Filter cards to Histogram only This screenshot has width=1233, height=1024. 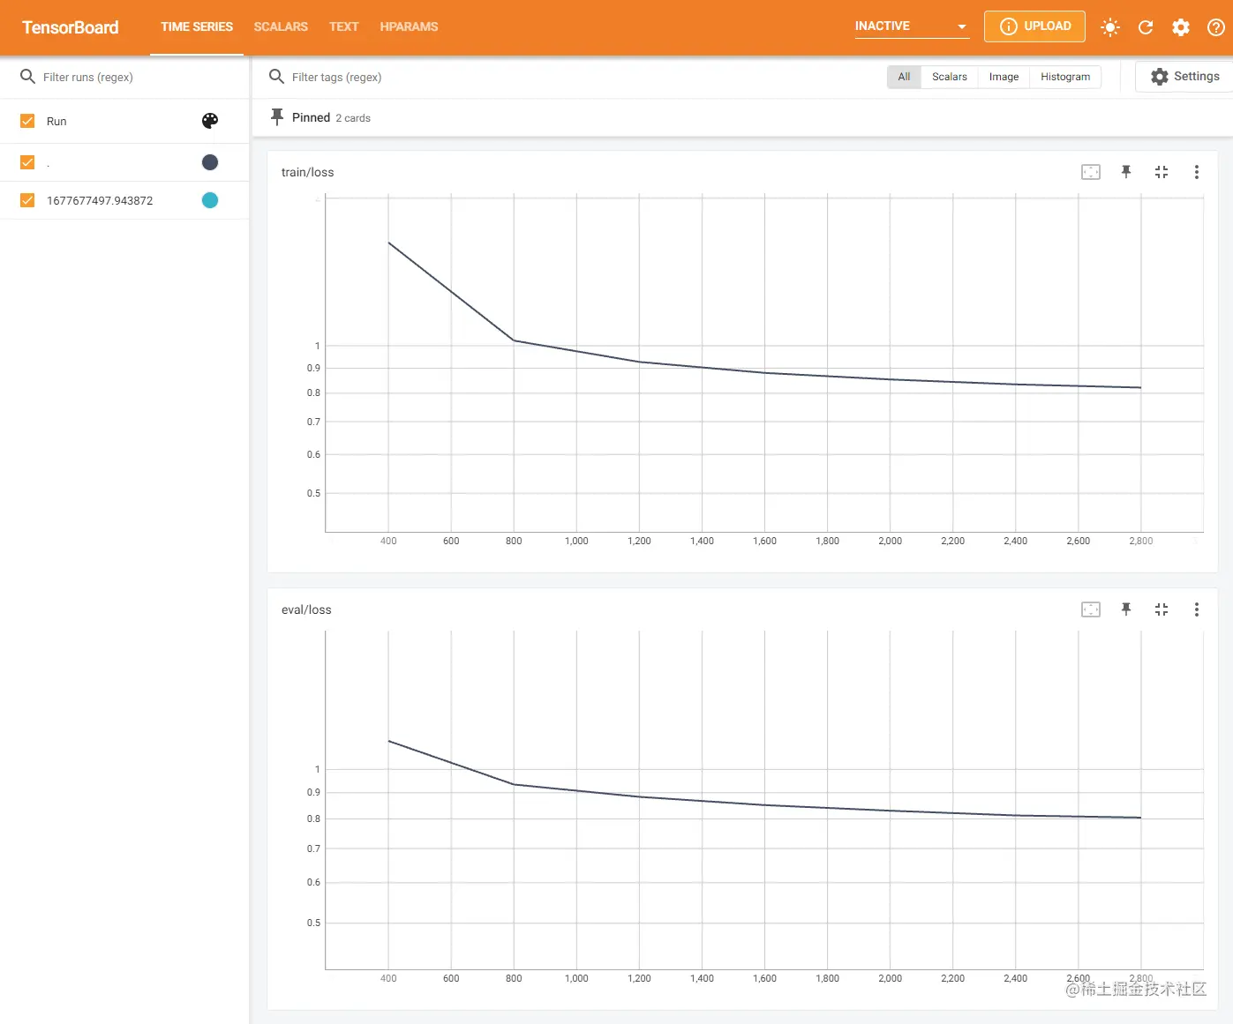(1065, 77)
